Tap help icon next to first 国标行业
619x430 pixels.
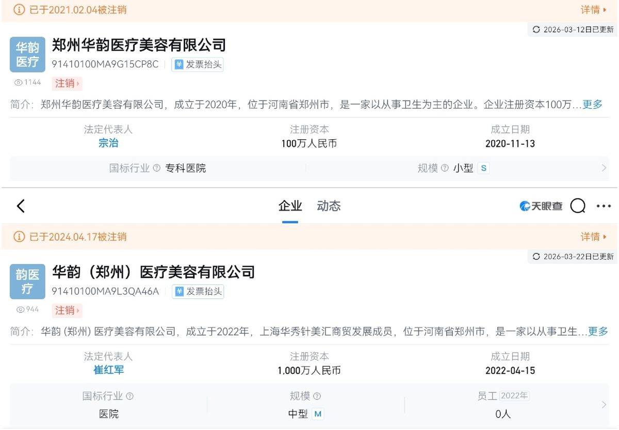coord(157,168)
